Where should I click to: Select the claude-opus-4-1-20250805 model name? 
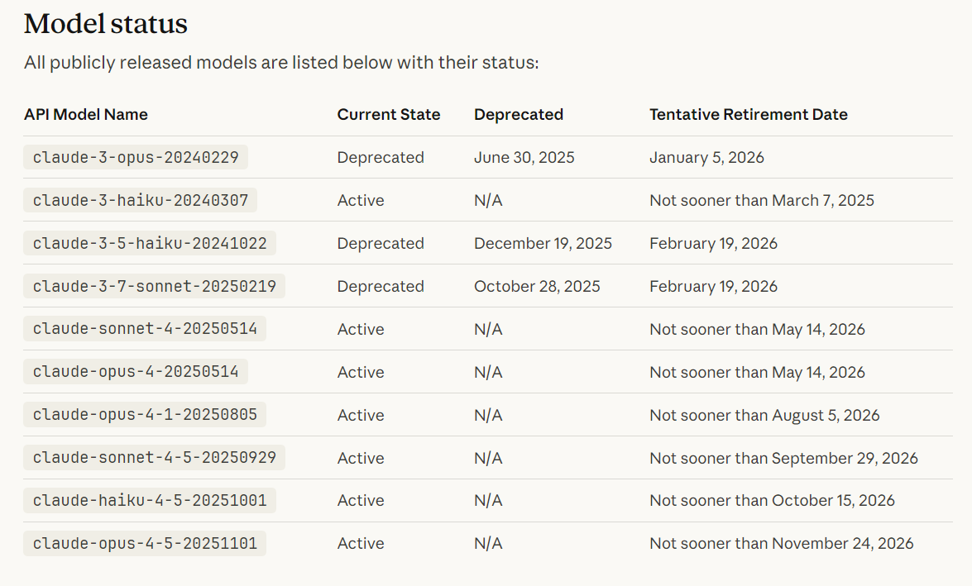pos(145,415)
